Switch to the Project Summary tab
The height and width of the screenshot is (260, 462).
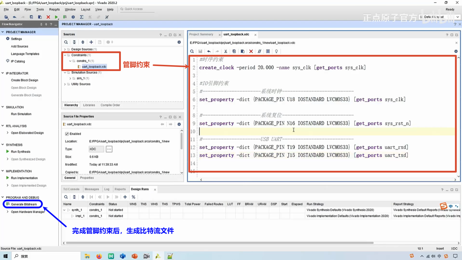pos(201,34)
